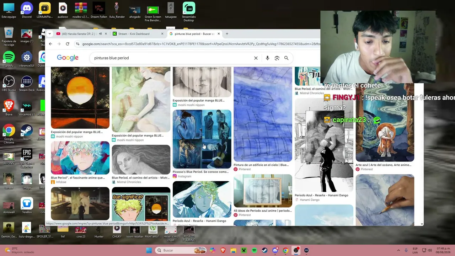
Task: Open OBS Studio from the taskbar
Action: tap(296, 250)
